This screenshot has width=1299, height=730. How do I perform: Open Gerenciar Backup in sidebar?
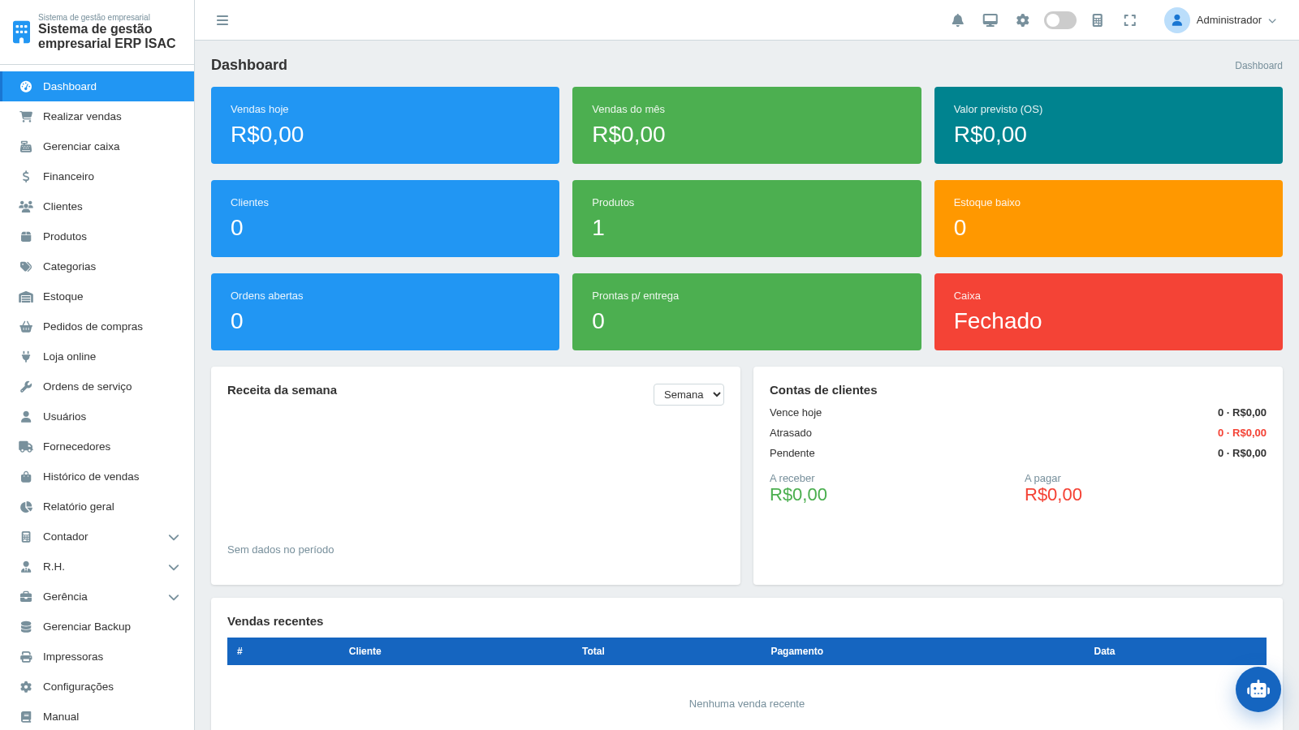coord(97,626)
